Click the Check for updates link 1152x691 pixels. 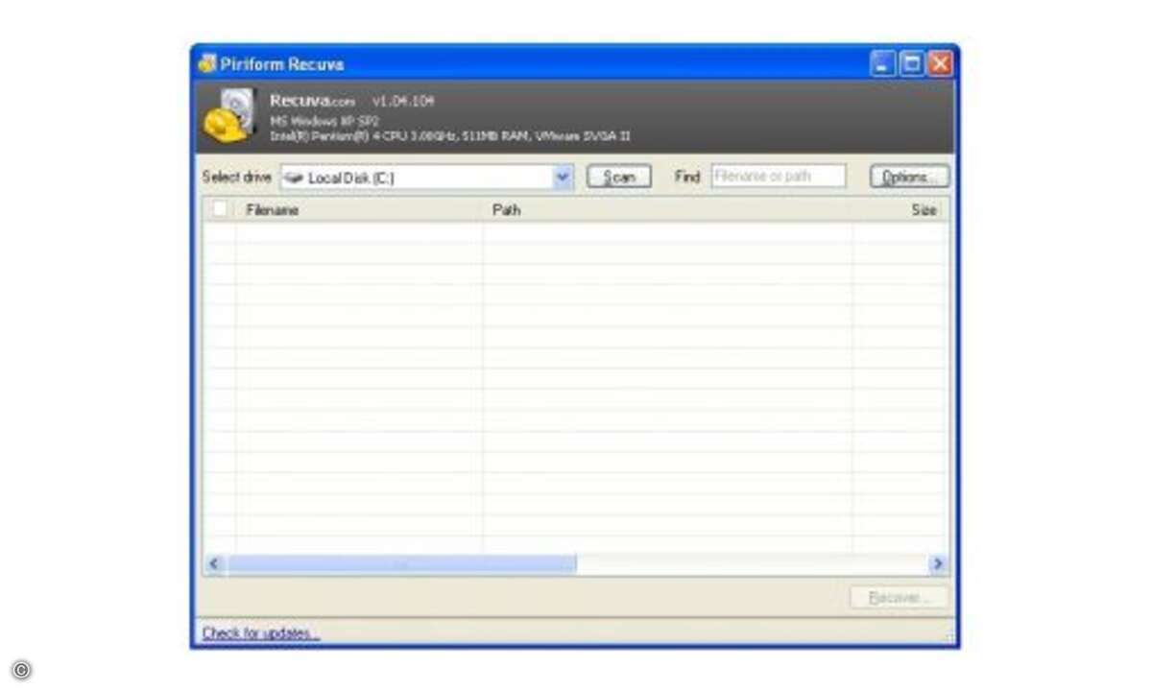coord(260,633)
